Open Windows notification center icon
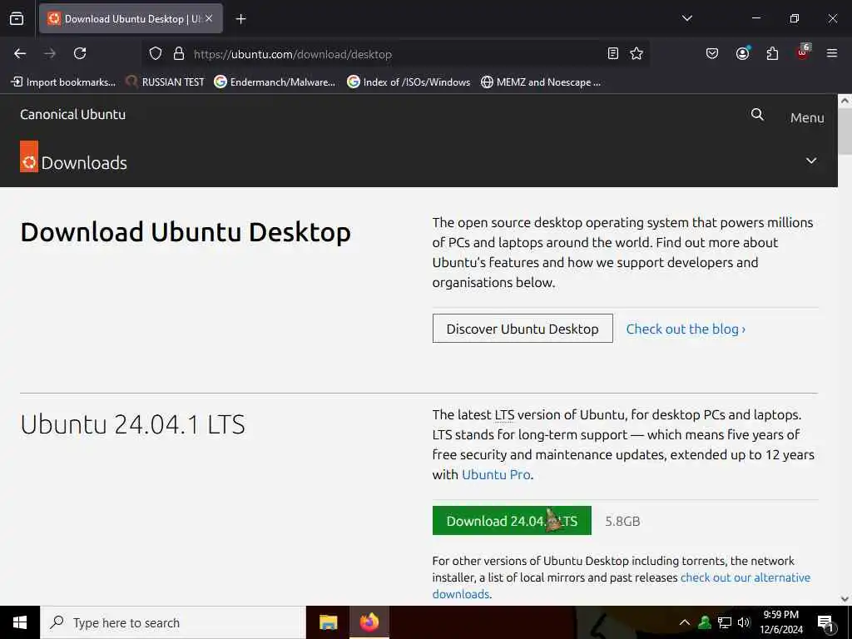 [x=826, y=623]
